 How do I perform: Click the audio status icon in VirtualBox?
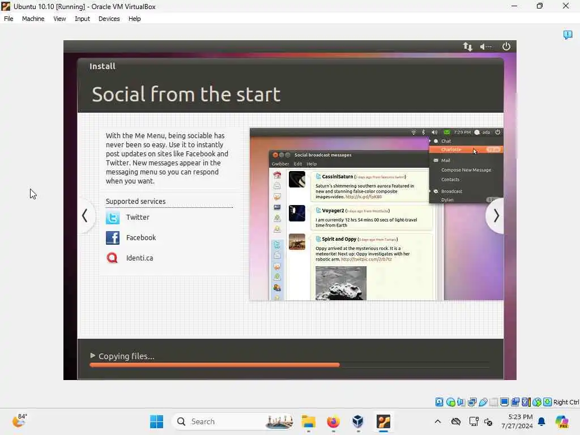tap(461, 402)
